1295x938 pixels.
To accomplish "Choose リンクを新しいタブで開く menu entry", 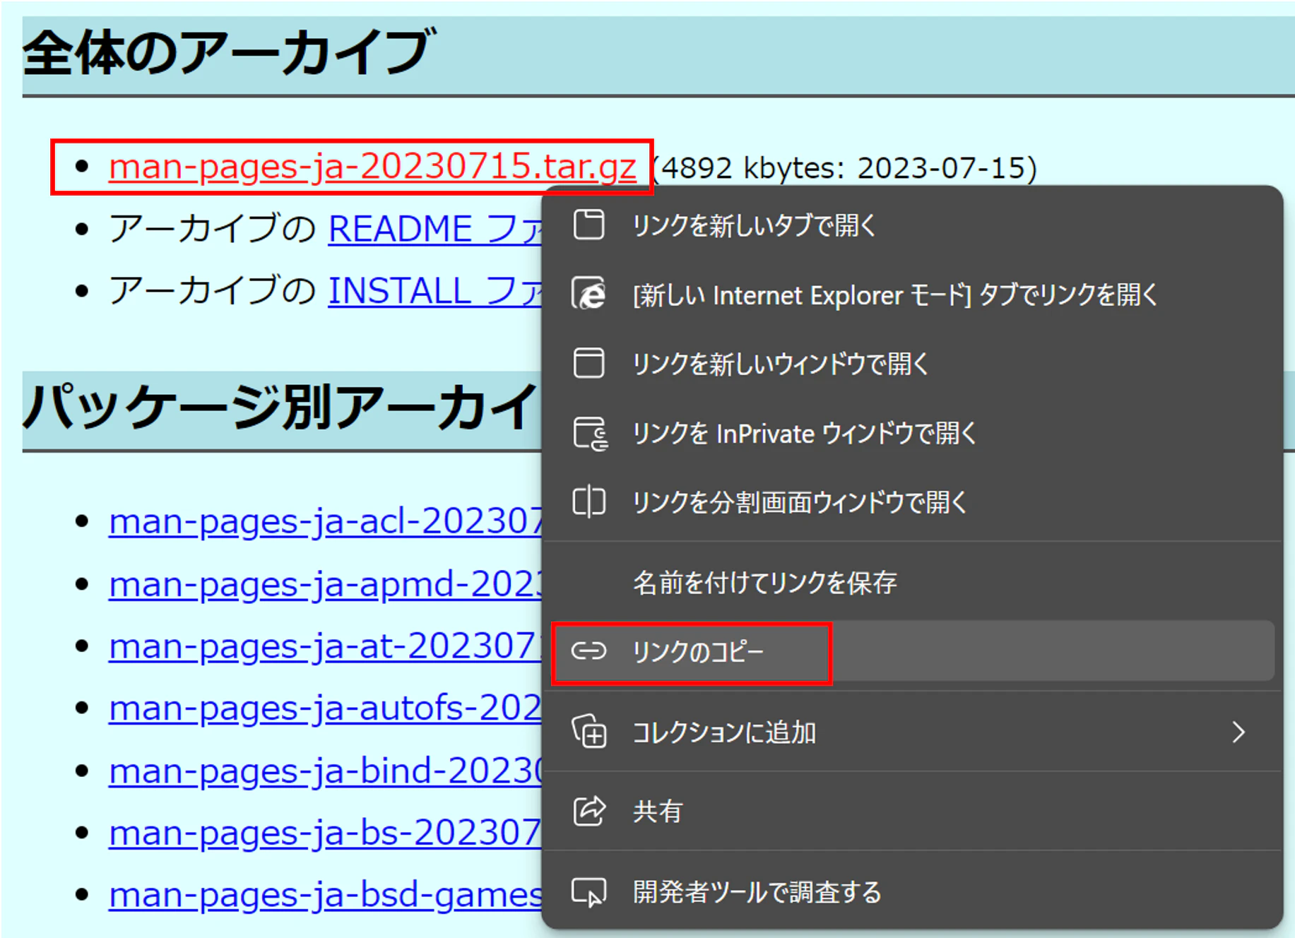I will [912, 226].
